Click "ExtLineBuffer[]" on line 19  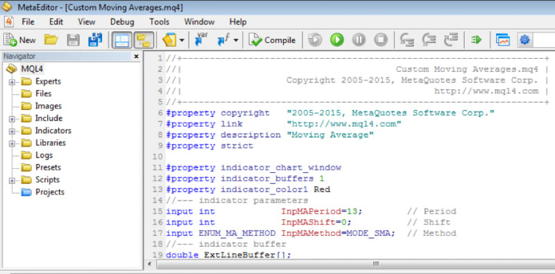245,255
